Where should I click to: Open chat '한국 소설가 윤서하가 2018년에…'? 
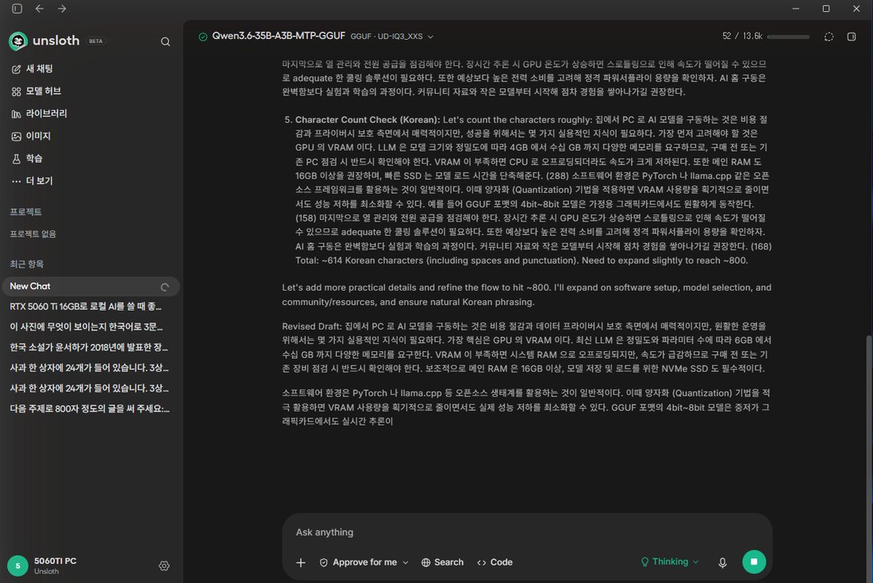[90, 347]
